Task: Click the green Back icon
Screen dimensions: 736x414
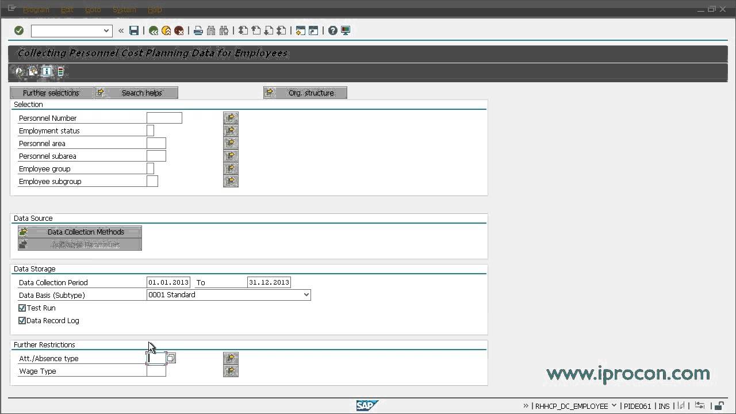Action: click(x=154, y=30)
